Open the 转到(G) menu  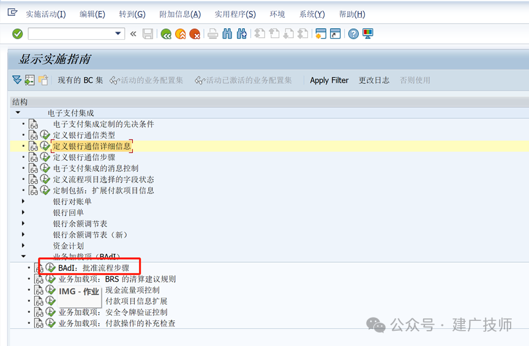[132, 14]
